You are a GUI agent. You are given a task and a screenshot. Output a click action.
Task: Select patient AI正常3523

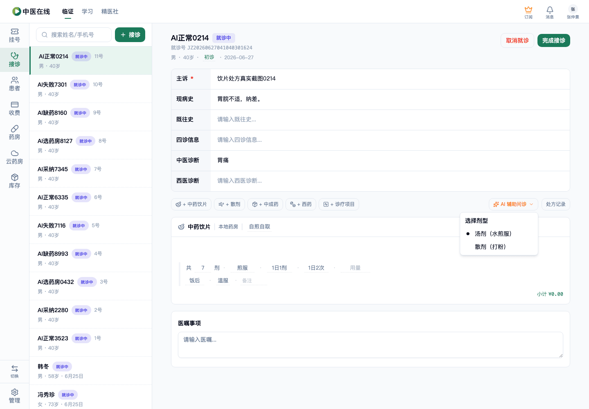click(x=91, y=342)
